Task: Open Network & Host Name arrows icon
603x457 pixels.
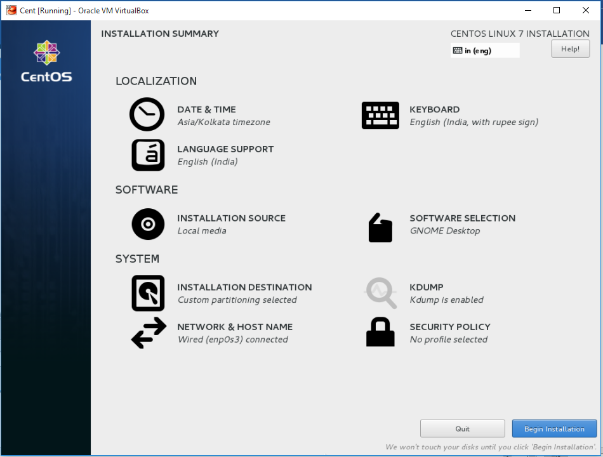Action: tap(149, 333)
